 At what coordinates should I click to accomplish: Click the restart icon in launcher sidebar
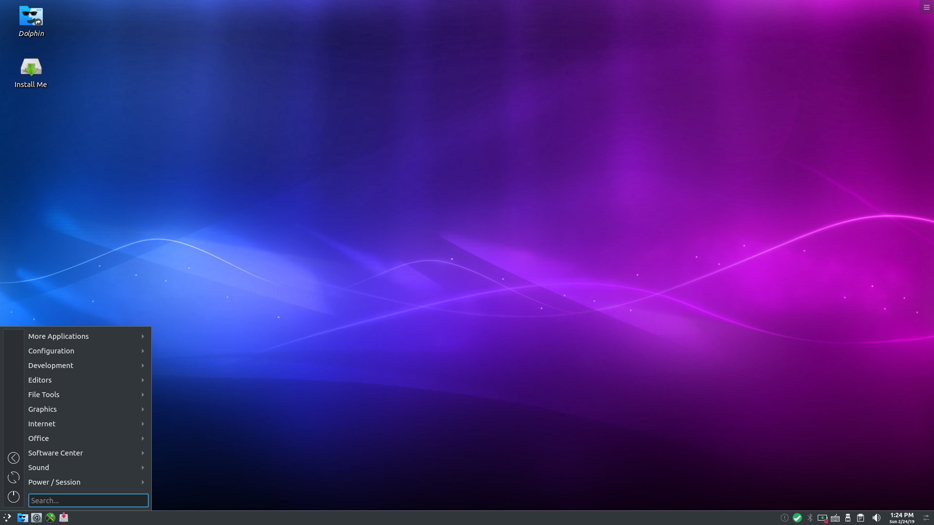pos(14,477)
